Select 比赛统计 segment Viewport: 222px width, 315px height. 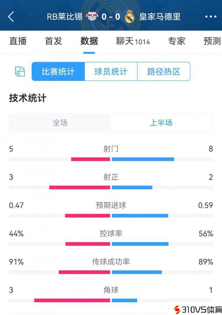point(58,71)
